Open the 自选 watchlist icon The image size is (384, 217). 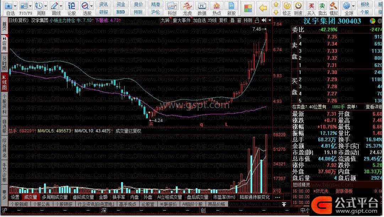pyautogui.click(x=8, y=6)
